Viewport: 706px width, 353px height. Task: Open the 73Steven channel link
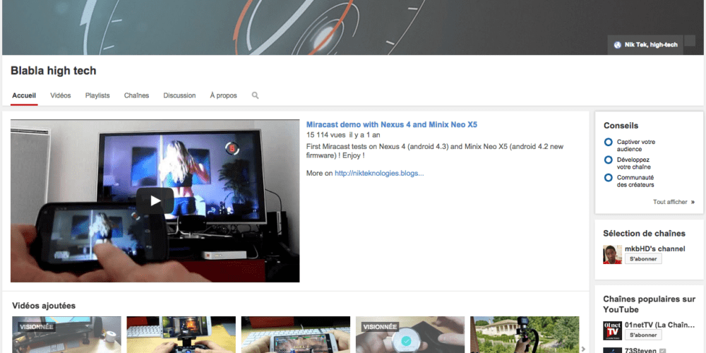[641, 350]
